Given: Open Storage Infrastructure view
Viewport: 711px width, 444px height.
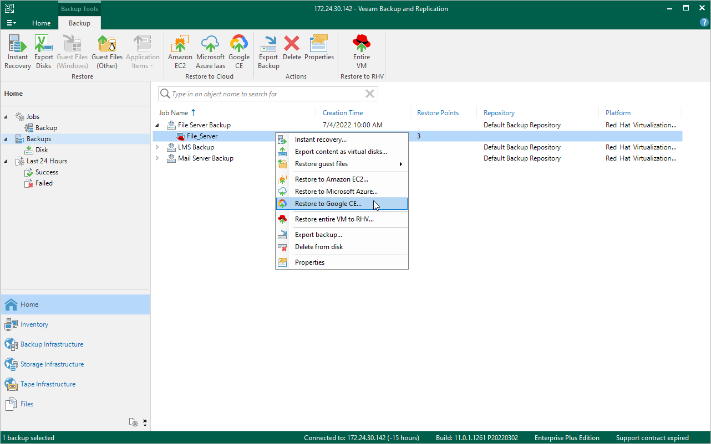Looking at the screenshot, I should [75, 364].
